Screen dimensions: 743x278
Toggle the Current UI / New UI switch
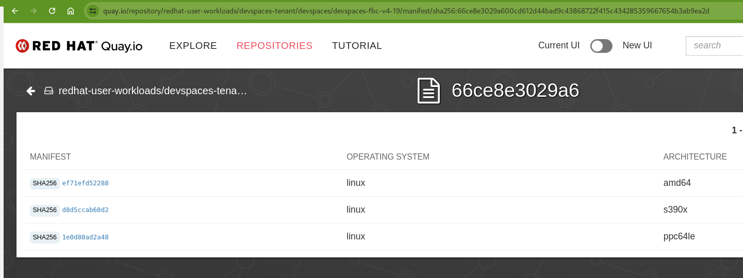[x=601, y=46]
